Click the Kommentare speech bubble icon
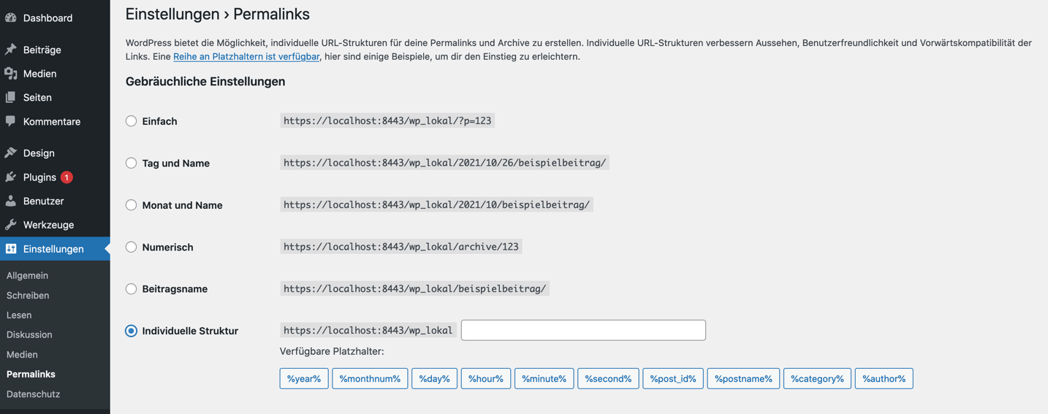The image size is (1048, 414). (11, 121)
